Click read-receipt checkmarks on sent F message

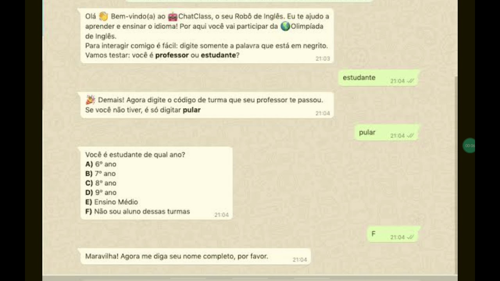pos(411,237)
